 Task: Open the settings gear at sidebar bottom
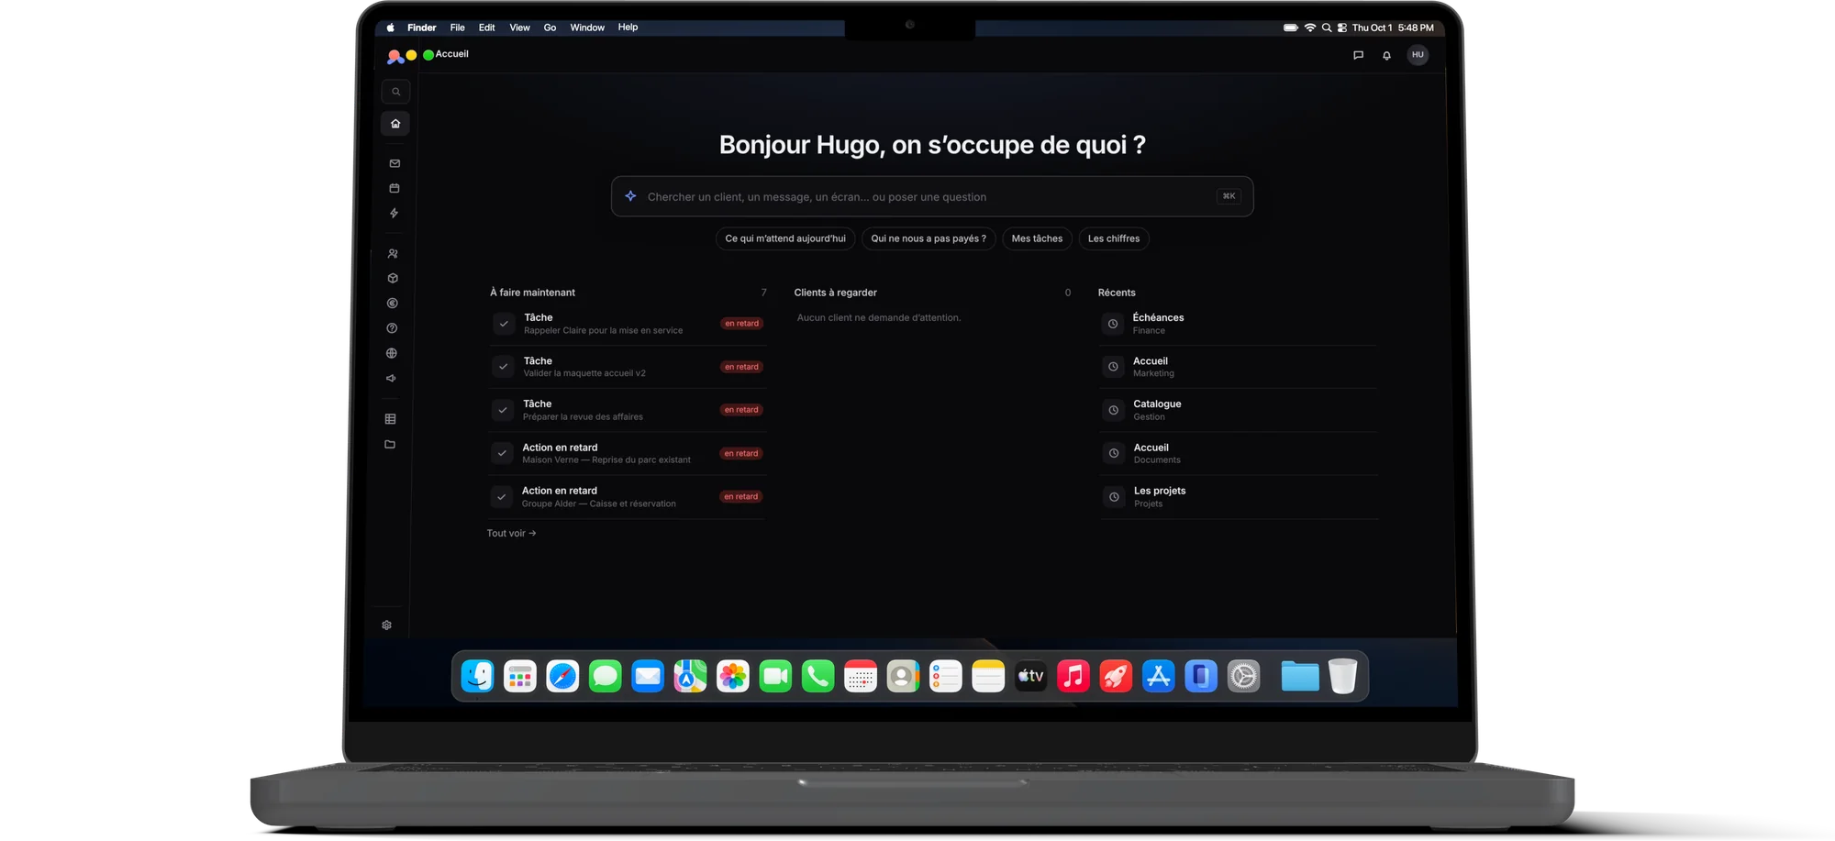click(386, 625)
